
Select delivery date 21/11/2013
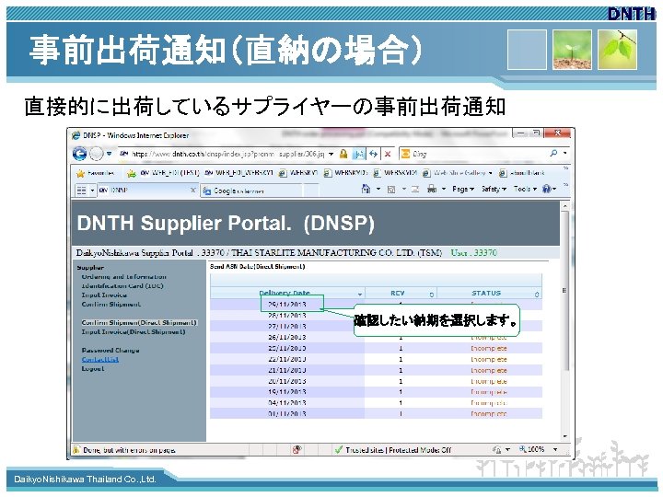click(x=287, y=370)
